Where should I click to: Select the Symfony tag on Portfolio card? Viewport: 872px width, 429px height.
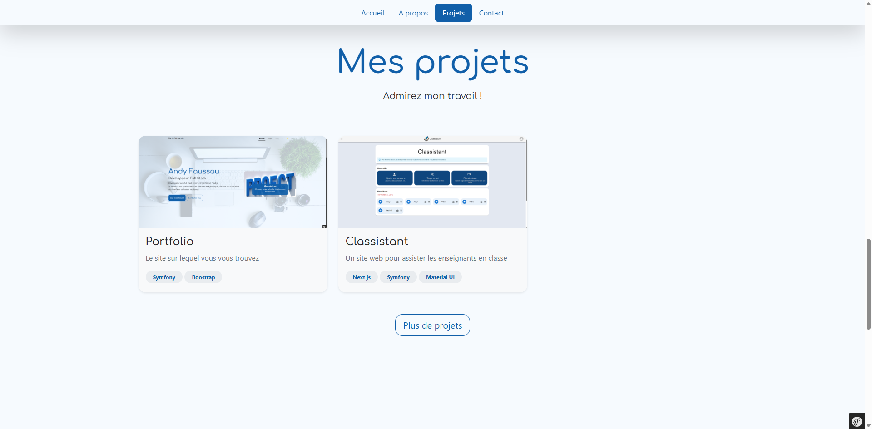[164, 277]
